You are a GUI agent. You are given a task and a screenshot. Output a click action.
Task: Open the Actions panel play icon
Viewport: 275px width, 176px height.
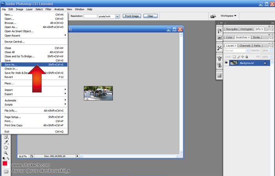coord(219,38)
